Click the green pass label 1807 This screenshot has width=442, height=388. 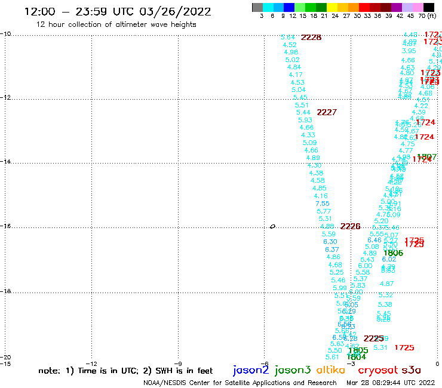427,156
